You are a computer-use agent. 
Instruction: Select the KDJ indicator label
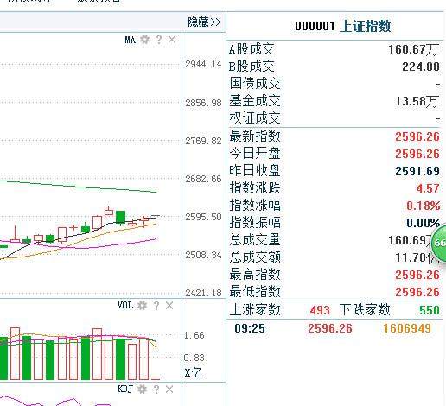125,390
